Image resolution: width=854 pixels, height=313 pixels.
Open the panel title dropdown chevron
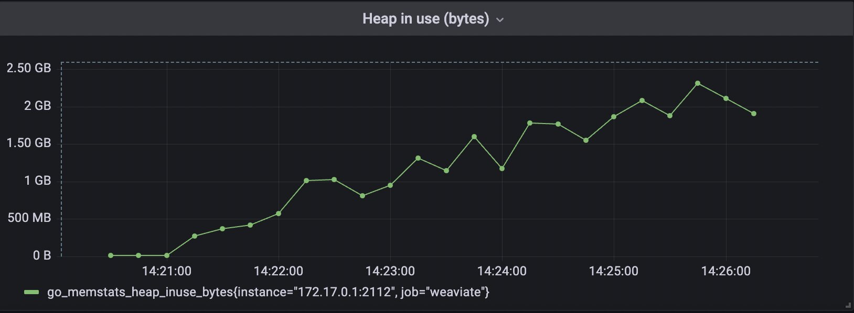pos(500,20)
